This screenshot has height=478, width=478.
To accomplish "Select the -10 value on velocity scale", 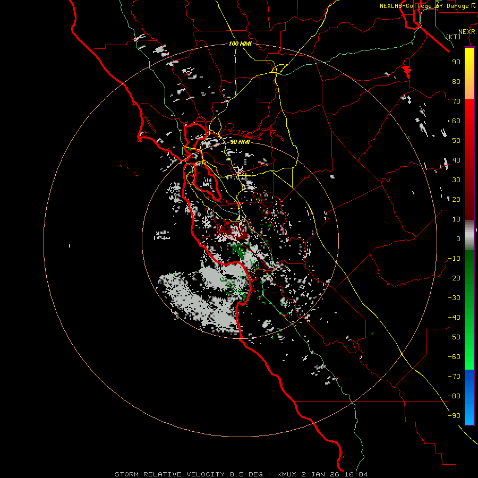I will click(x=454, y=259).
